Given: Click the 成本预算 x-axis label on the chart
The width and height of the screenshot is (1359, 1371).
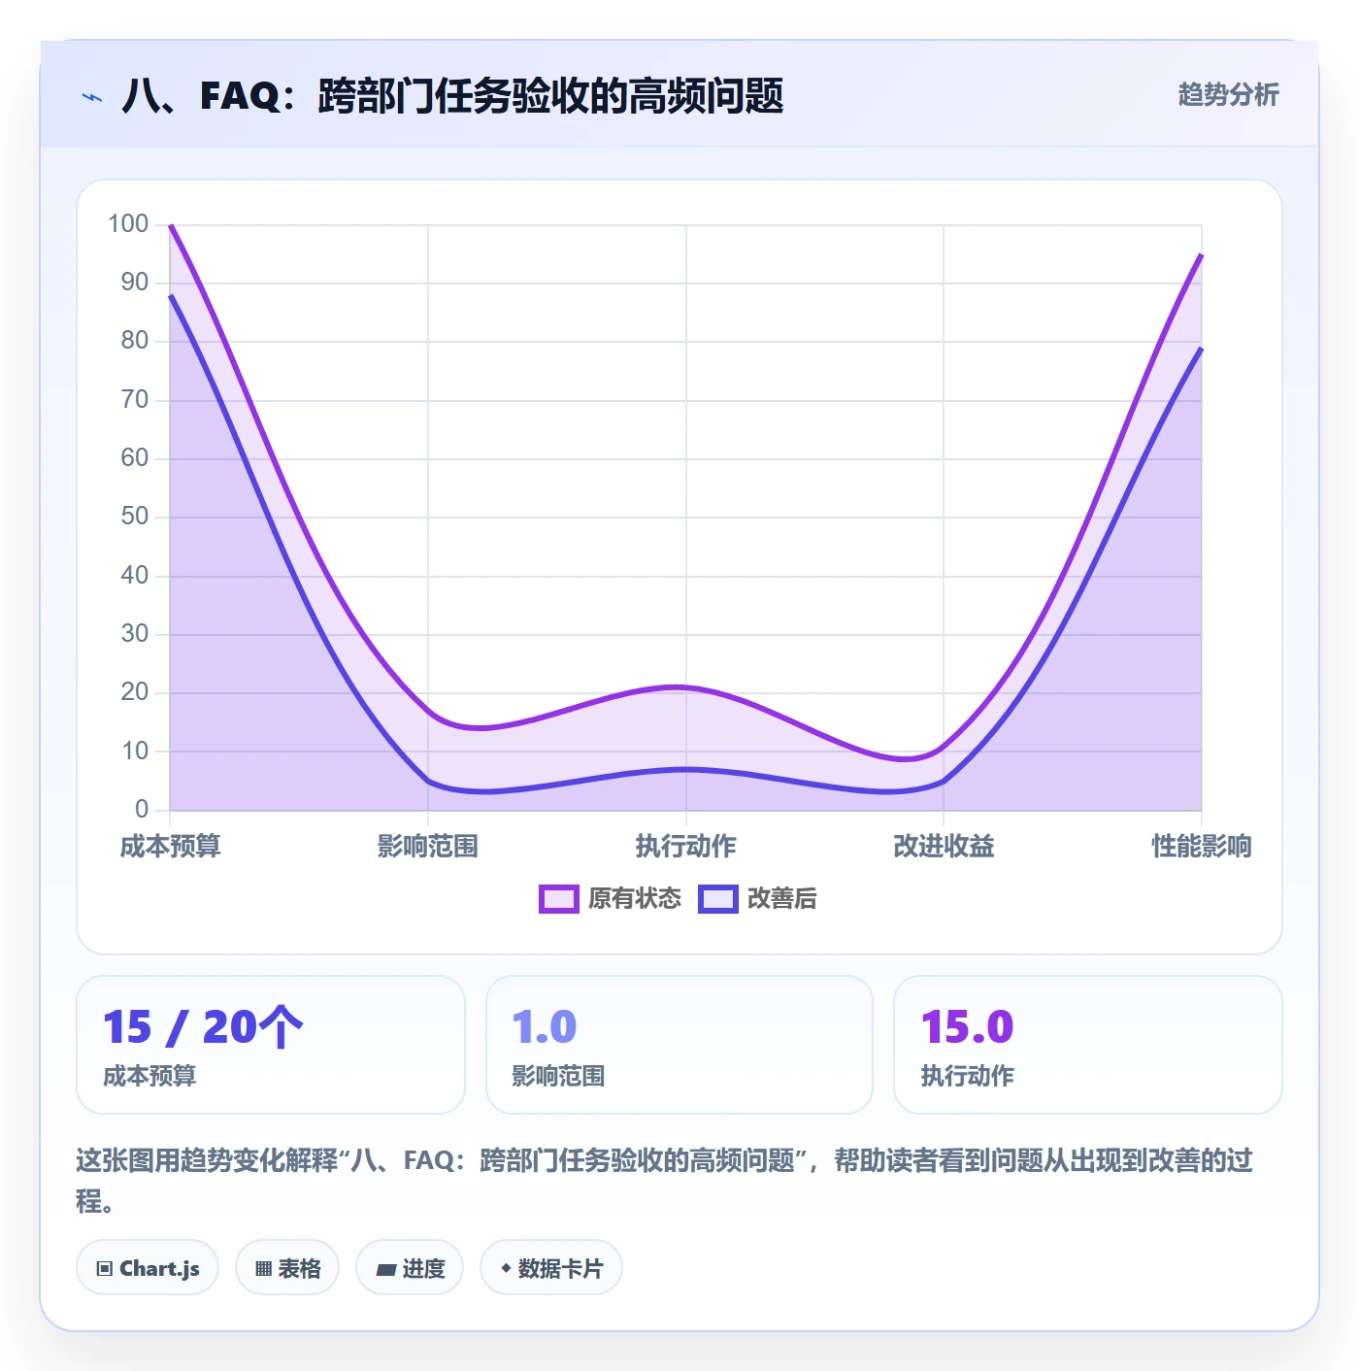Looking at the screenshot, I should [170, 846].
